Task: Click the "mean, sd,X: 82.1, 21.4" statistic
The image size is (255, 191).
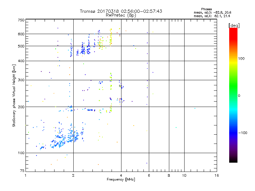Action: (212, 16)
